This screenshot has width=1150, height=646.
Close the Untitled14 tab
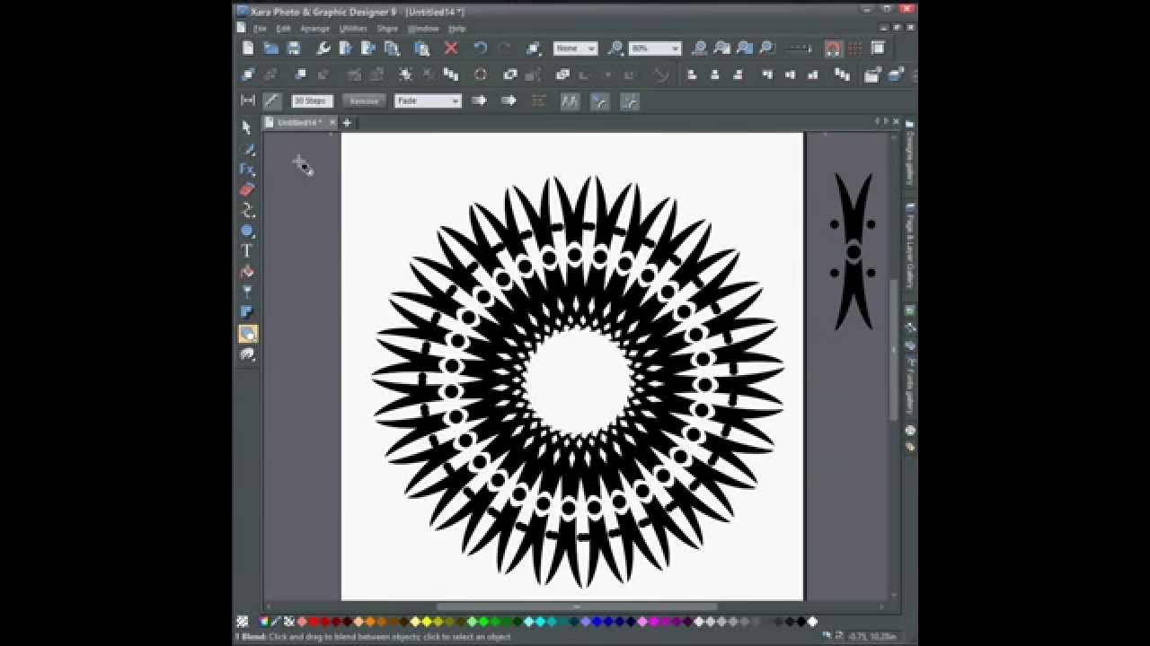(332, 123)
